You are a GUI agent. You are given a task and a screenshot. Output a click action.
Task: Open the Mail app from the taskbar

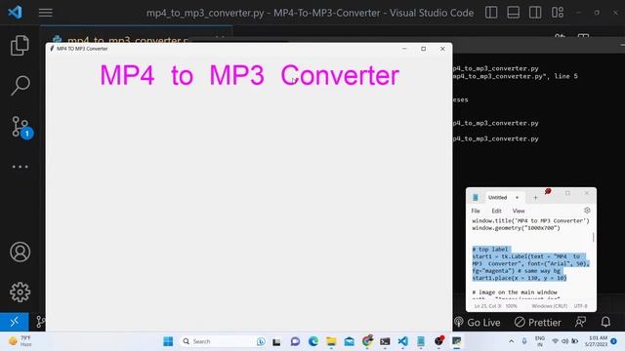click(350, 341)
